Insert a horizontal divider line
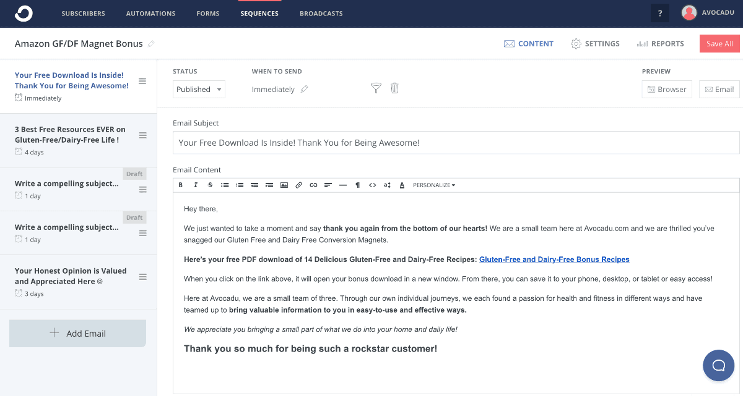This screenshot has width=743, height=396. [x=343, y=185]
